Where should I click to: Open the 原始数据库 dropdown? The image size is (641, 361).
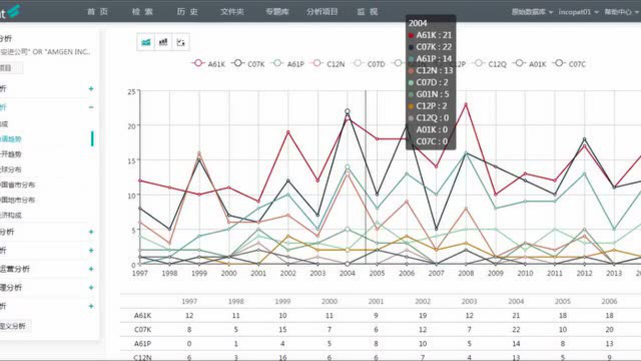click(532, 12)
